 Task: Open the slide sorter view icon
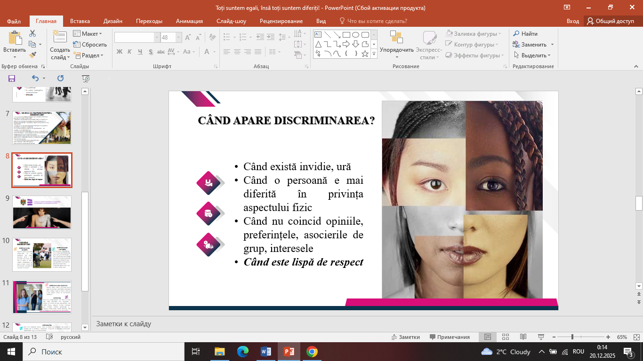[506, 337]
